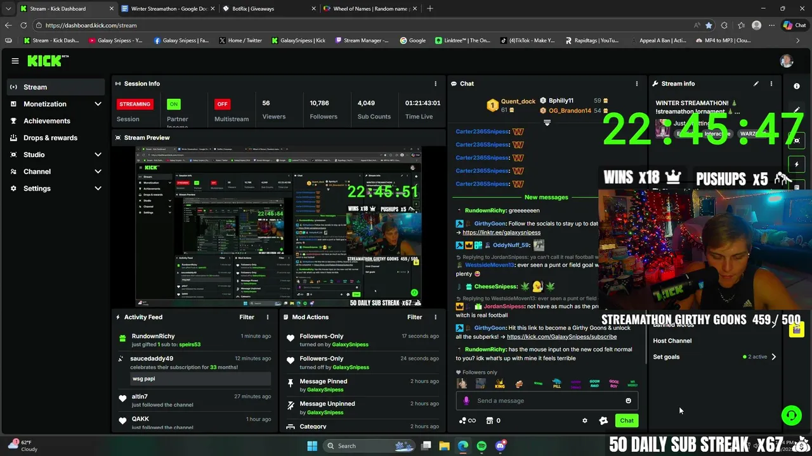Open the emoji picker in the chat input
The height and width of the screenshot is (456, 812).
tap(628, 401)
